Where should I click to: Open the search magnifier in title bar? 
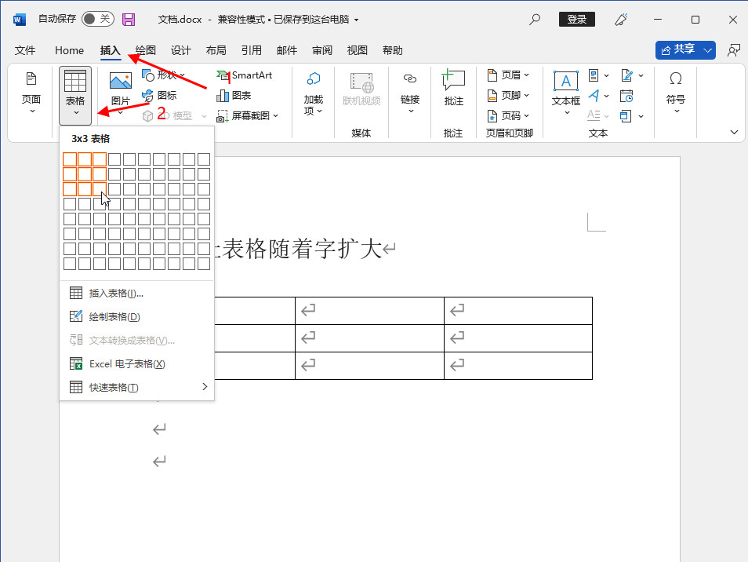point(535,20)
